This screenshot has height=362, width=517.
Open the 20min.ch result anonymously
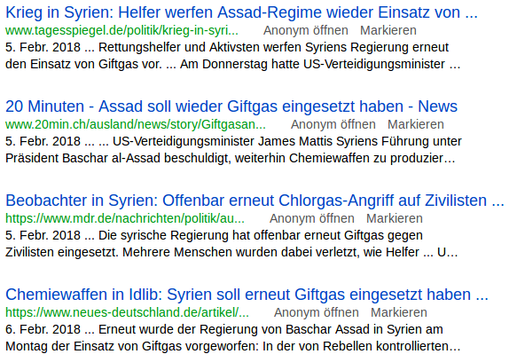pyautogui.click(x=333, y=124)
